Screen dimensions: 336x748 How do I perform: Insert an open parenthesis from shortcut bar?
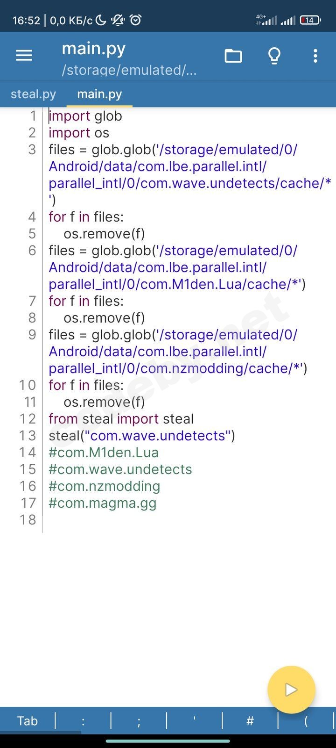pyautogui.click(x=306, y=721)
